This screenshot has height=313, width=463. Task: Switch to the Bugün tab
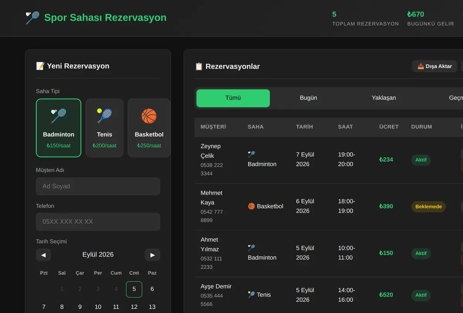(308, 98)
